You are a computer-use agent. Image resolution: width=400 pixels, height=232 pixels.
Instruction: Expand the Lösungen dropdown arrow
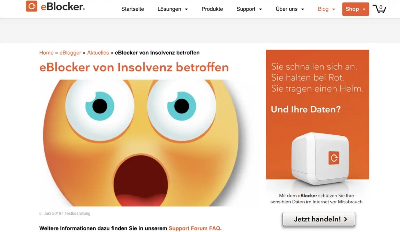coord(186,9)
